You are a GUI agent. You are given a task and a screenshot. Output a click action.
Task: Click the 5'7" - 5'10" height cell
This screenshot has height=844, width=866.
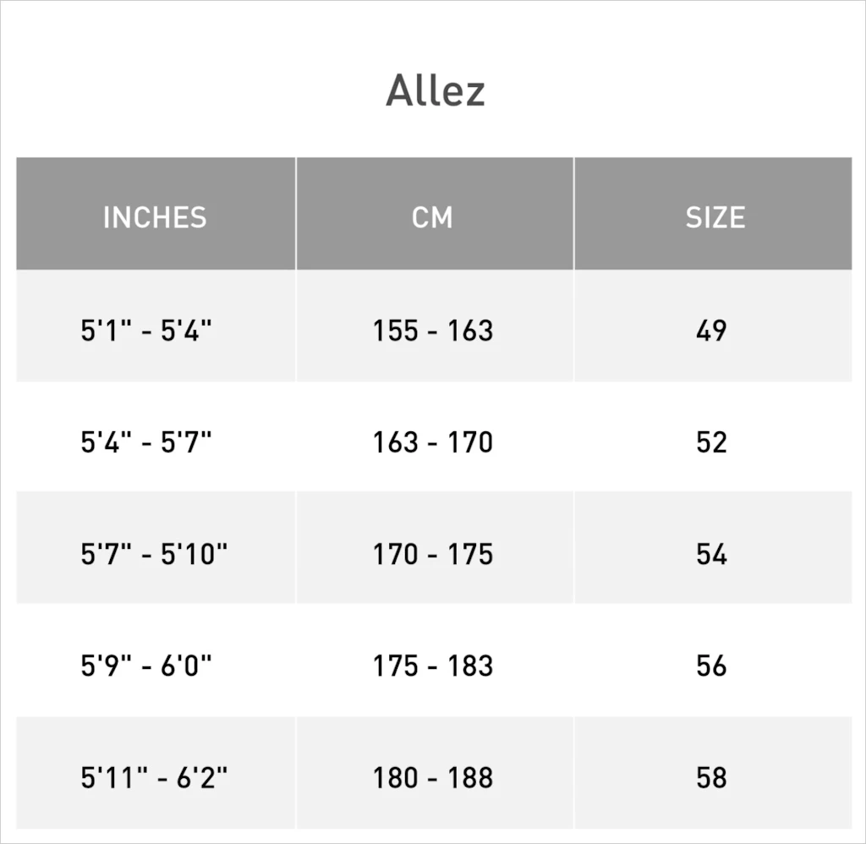coord(156,547)
